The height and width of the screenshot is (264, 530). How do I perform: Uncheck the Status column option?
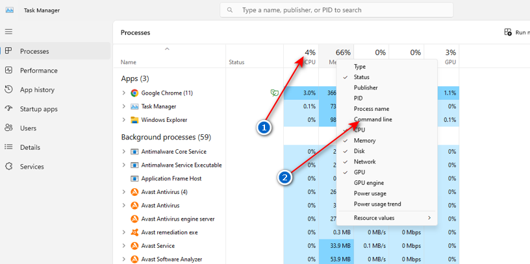(x=386, y=77)
